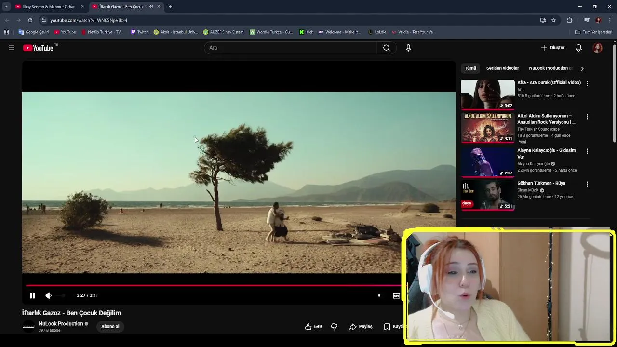Open the Oluştur create menu

(552, 48)
